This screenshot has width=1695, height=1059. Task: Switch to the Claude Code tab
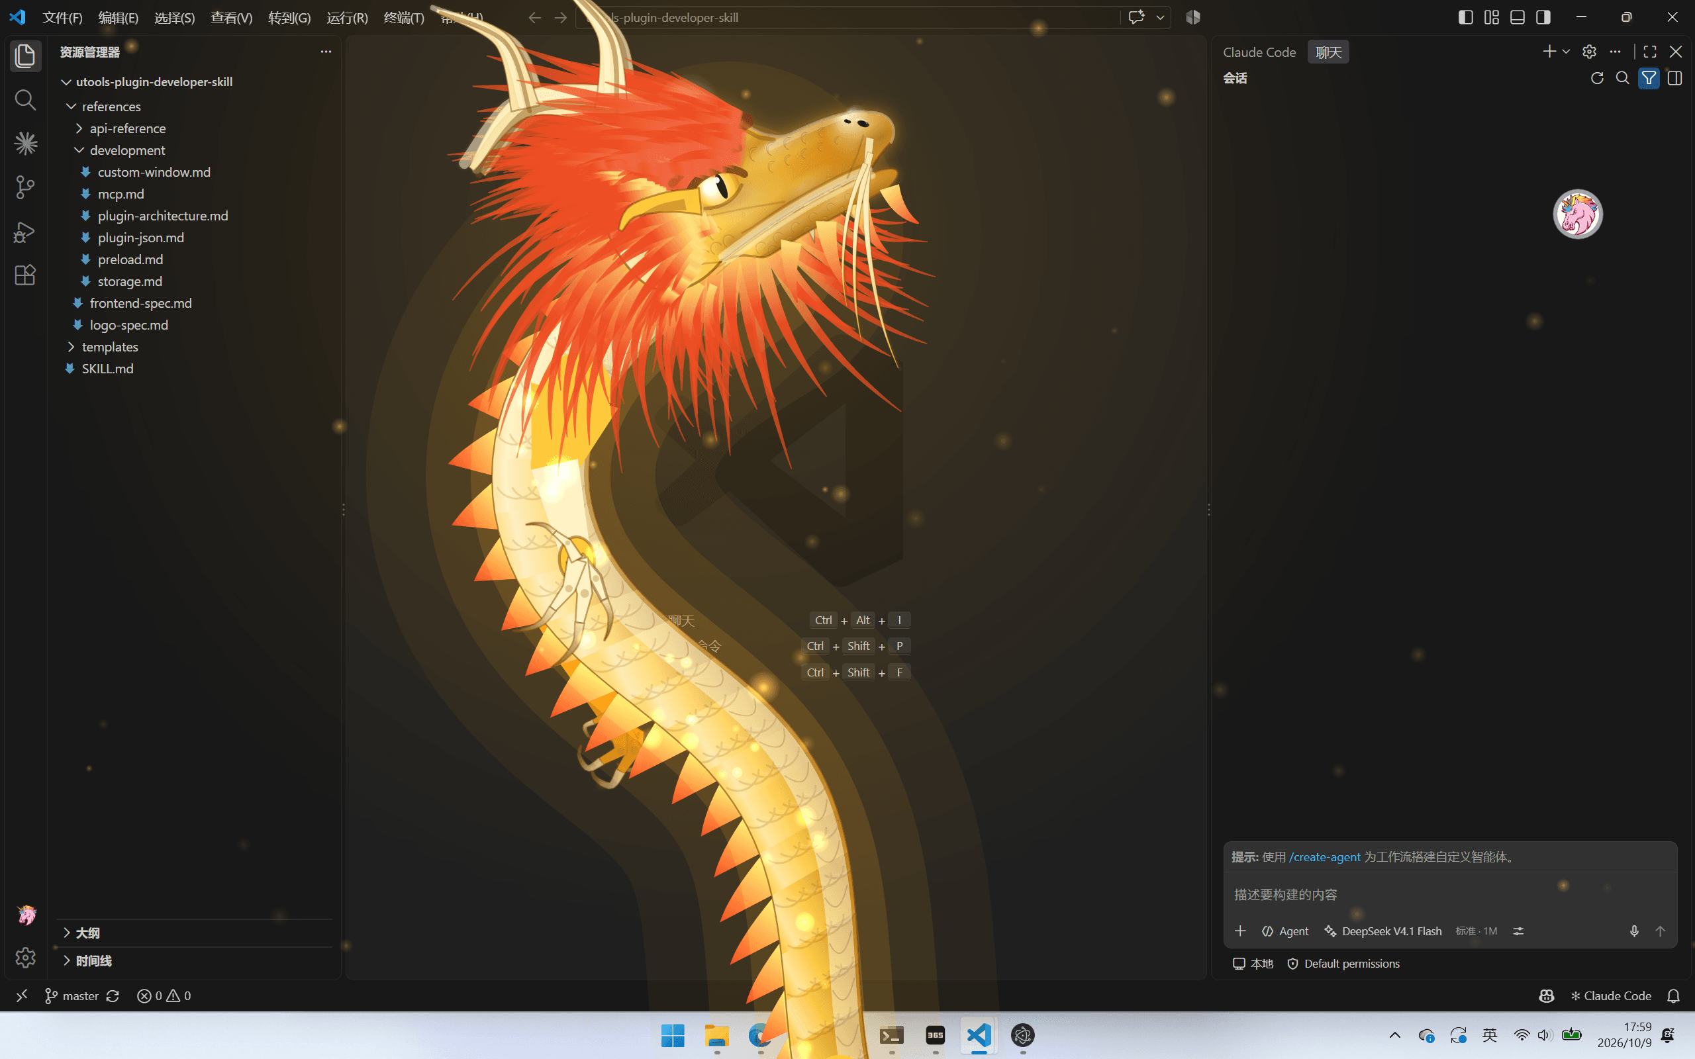(1259, 52)
